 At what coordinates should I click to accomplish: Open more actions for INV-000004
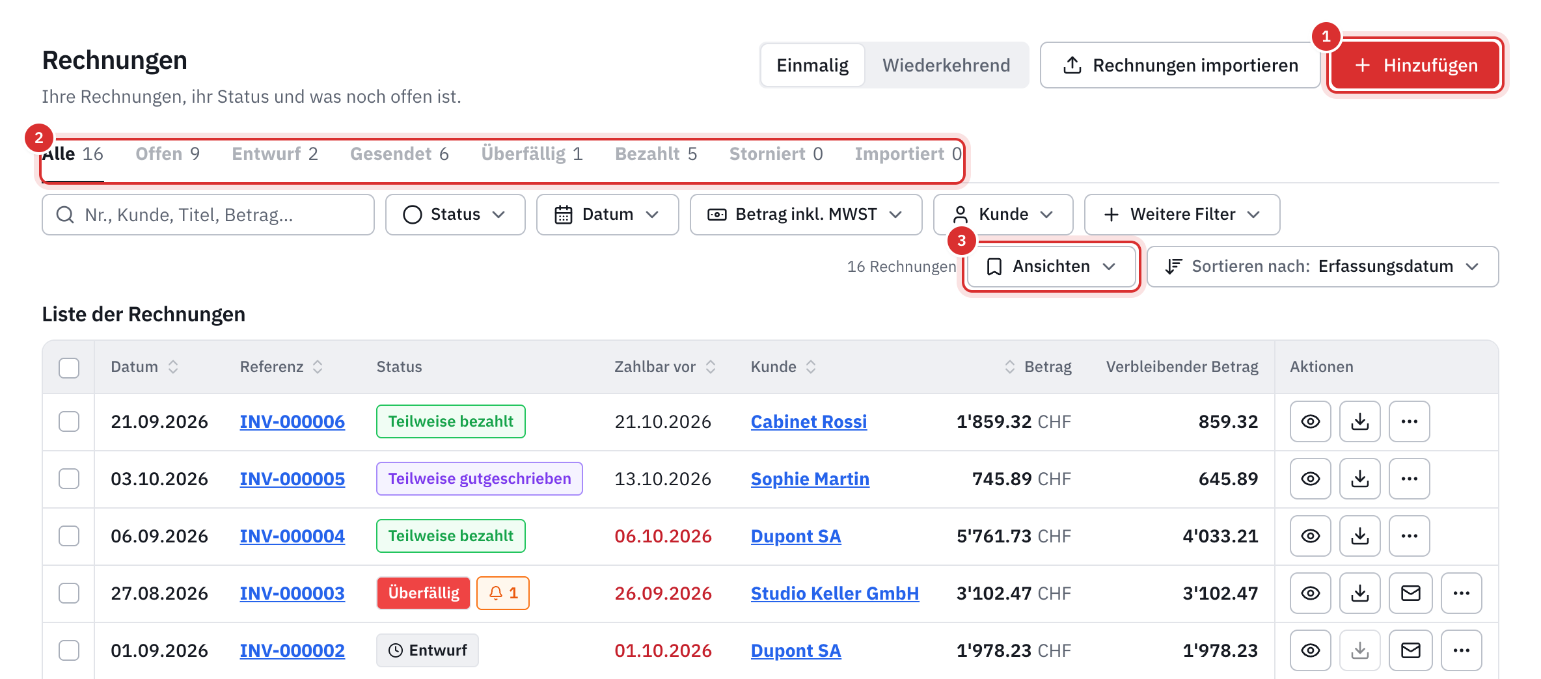point(1409,536)
